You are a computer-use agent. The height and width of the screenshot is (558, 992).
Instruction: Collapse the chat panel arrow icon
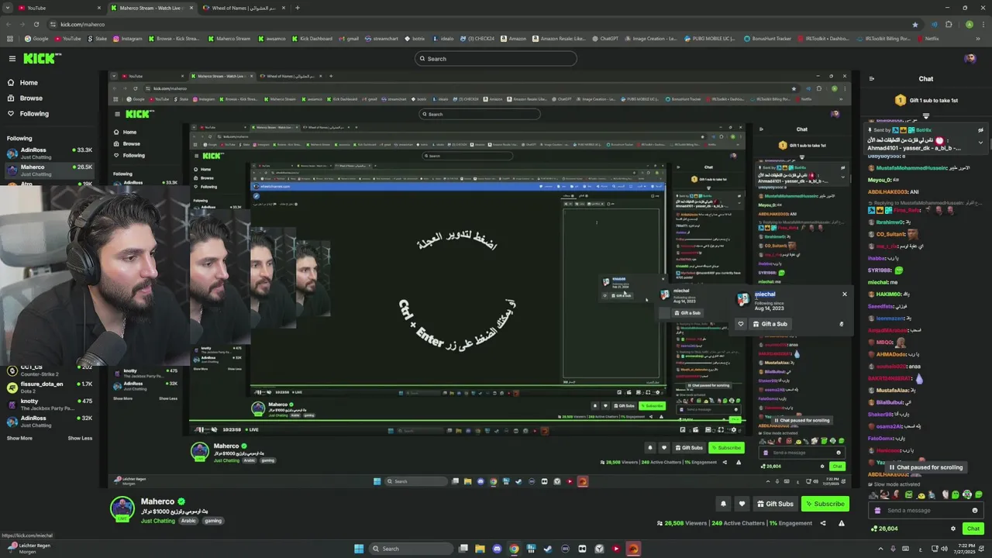[872, 78]
